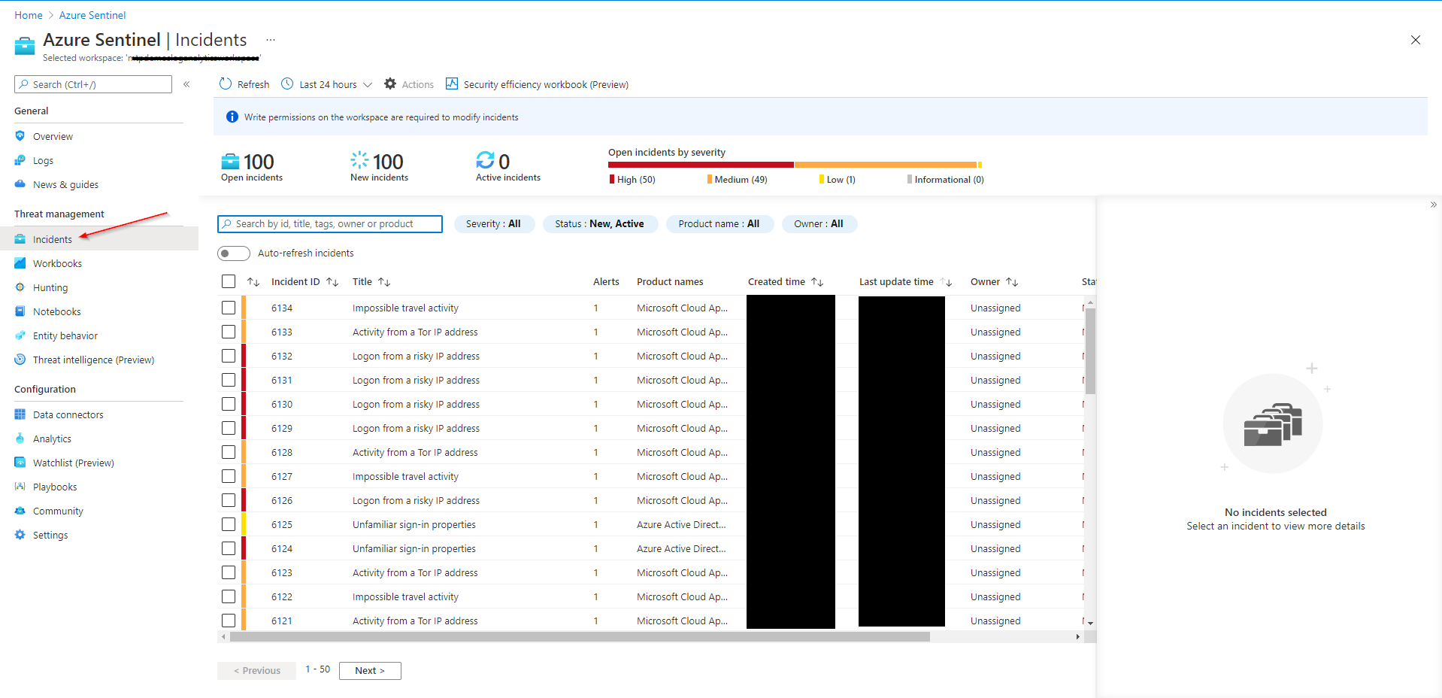This screenshot has height=698, width=1442.
Task: Open Owner : All filter
Action: pos(819,224)
